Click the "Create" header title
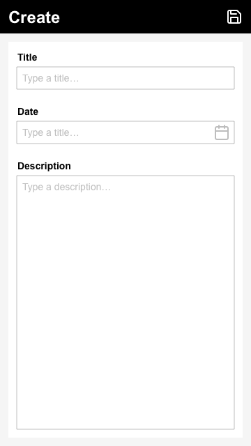 pyautogui.click(x=34, y=17)
